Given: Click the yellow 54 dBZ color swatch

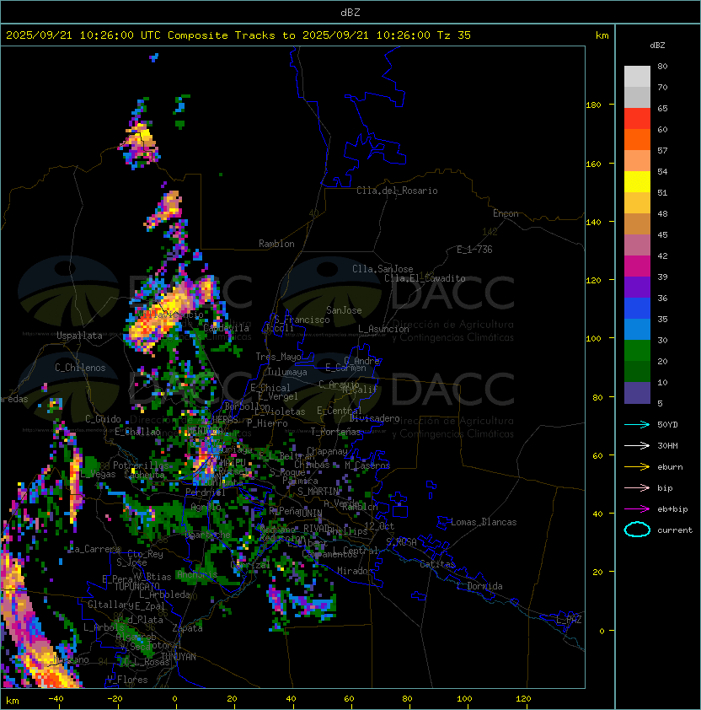Looking at the screenshot, I should (x=637, y=181).
